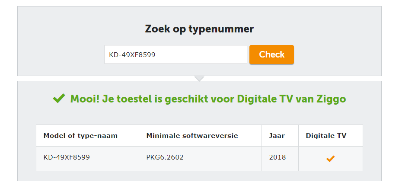The width and height of the screenshot is (402, 195).
Task: Click the 'Minimale softwareversie' column header
Action: 192,136
